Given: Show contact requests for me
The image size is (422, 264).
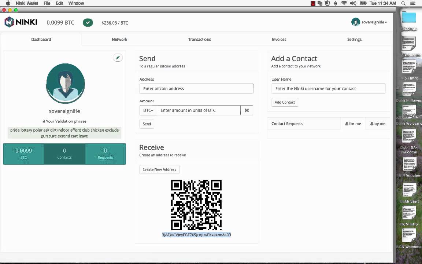Looking at the screenshot, I should [353, 124].
